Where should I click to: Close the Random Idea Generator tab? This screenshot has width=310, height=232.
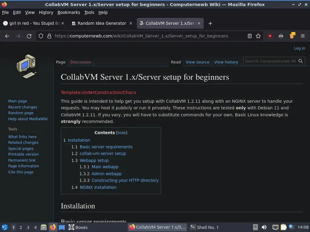pyautogui.click(x=131, y=23)
